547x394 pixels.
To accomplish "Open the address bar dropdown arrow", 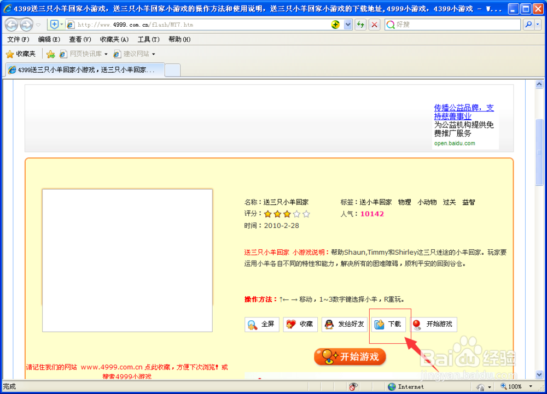I will point(347,25).
